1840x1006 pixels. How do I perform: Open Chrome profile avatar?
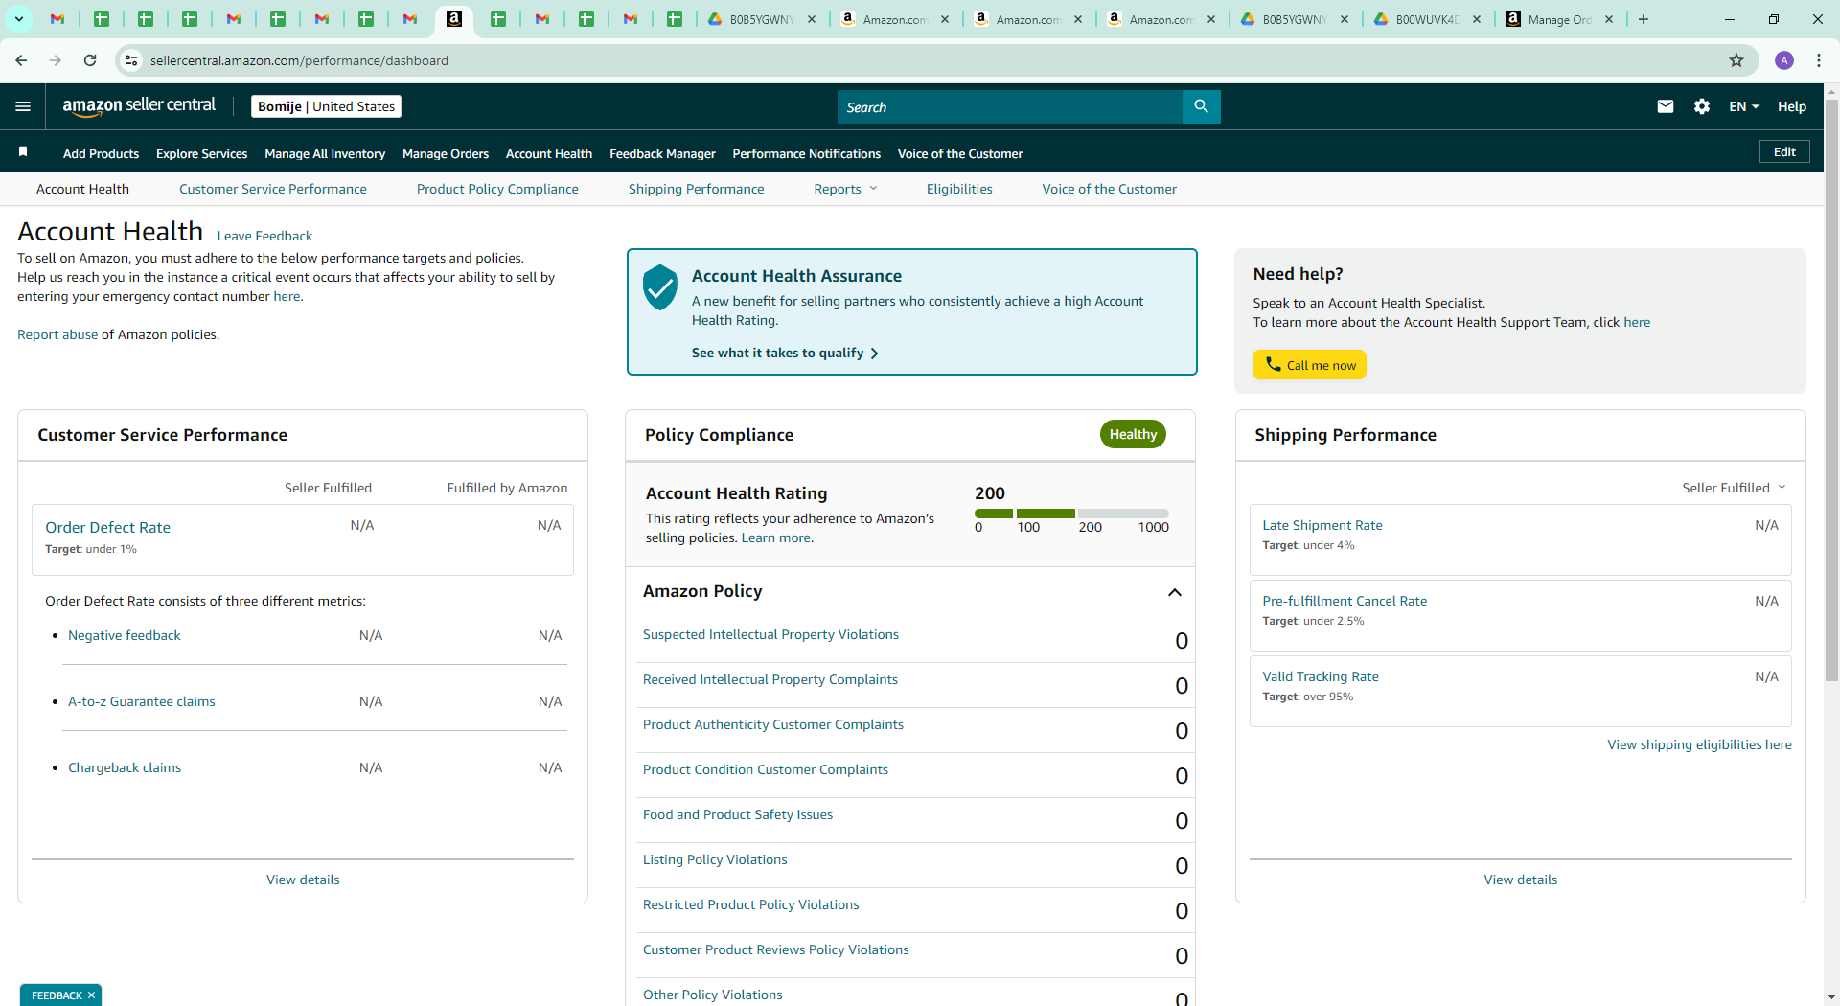click(1784, 60)
